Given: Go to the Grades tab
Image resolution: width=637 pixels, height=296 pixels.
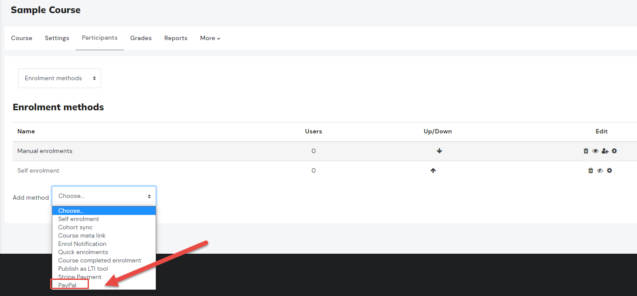Looking at the screenshot, I should point(141,38).
